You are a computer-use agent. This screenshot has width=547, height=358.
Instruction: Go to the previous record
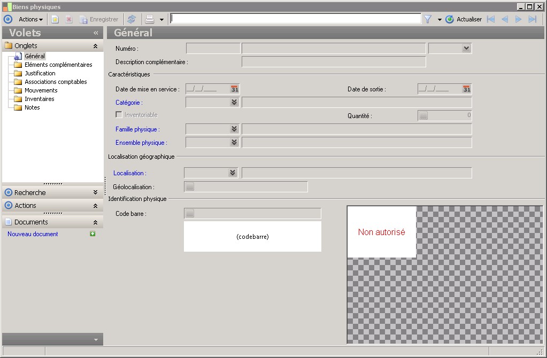point(505,20)
